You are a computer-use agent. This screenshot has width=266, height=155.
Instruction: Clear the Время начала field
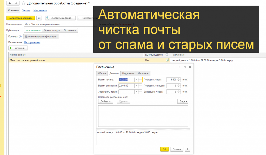[136, 80]
